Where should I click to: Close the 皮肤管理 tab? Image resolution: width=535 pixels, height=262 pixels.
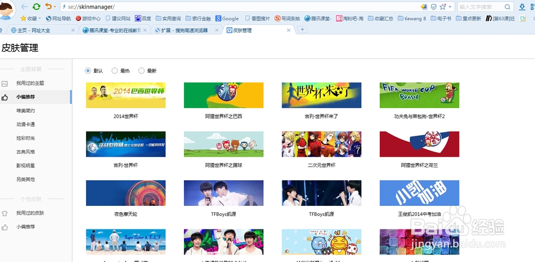pos(289,30)
